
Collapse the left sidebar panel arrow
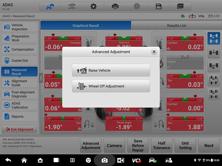(x=41, y=78)
